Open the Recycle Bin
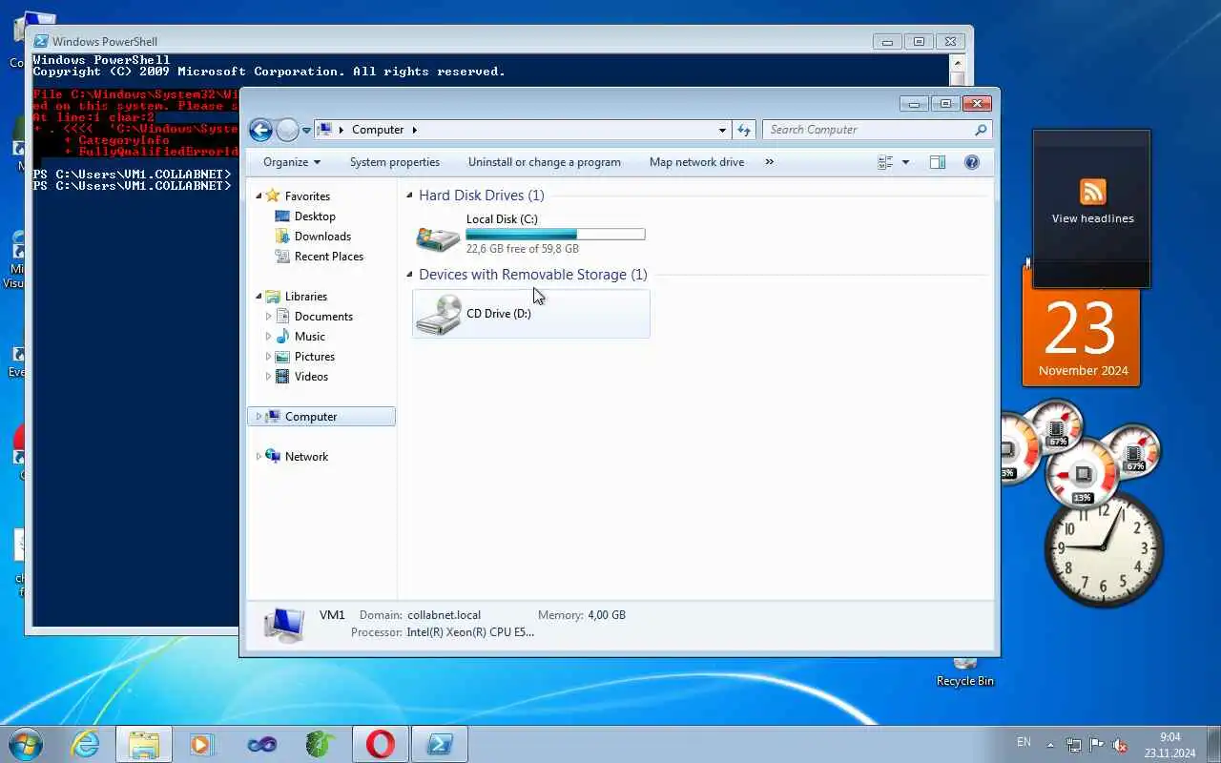 coord(964,671)
